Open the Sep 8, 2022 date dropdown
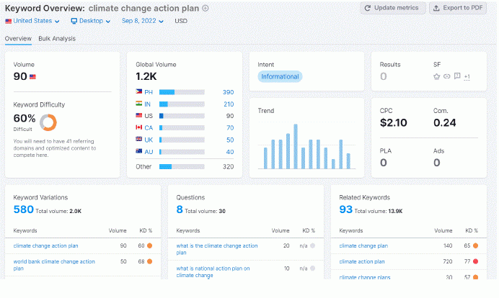The height and width of the screenshot is (298, 499). (x=143, y=21)
